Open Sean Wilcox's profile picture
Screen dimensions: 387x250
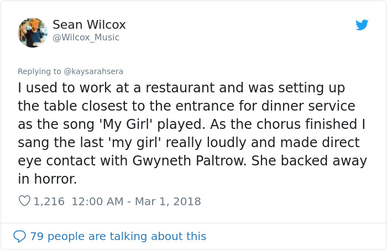[33, 33]
